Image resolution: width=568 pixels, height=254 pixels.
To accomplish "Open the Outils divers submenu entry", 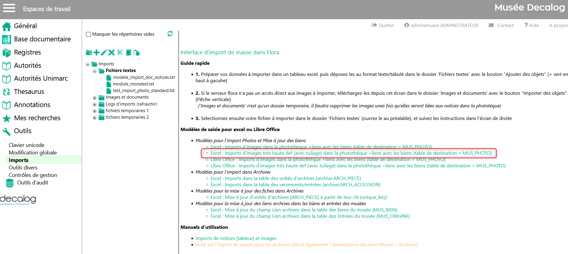I will [x=23, y=168].
